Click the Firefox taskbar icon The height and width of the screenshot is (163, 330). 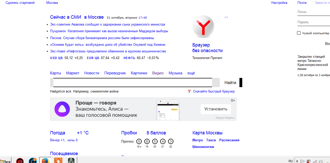coord(45,161)
